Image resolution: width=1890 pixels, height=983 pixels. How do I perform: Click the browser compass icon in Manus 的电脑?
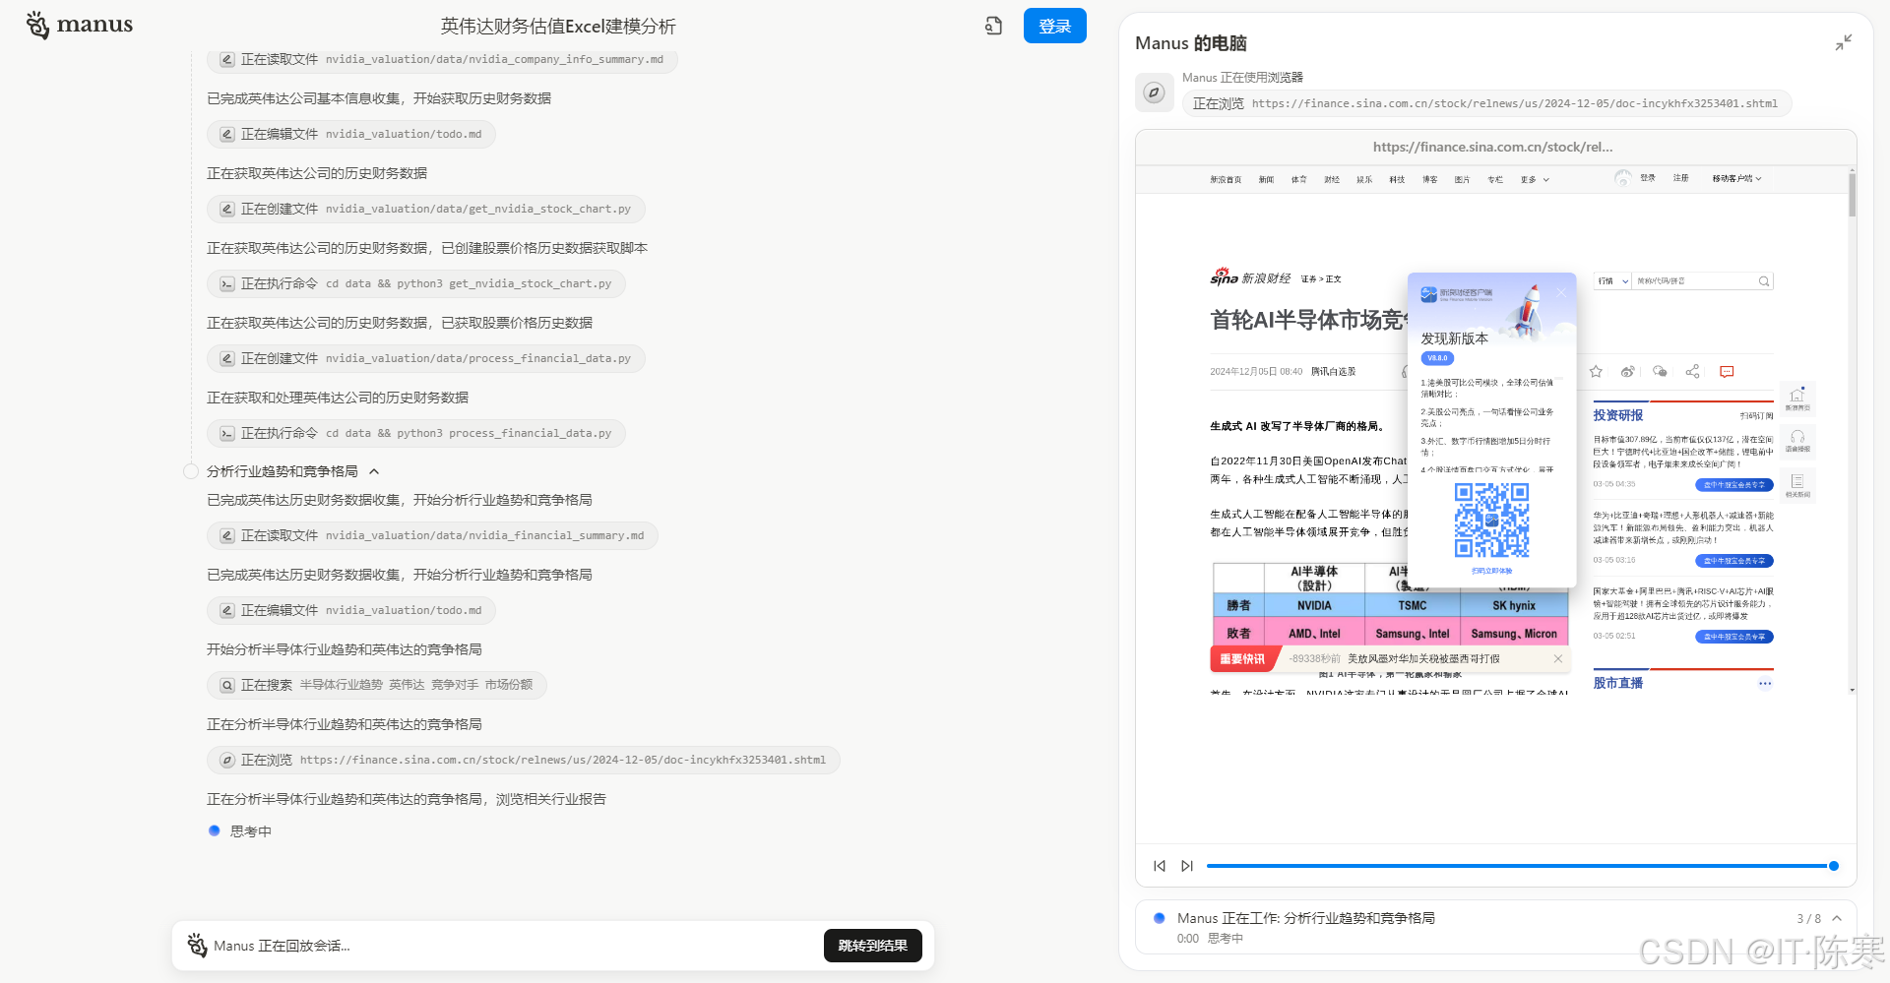pos(1154,92)
